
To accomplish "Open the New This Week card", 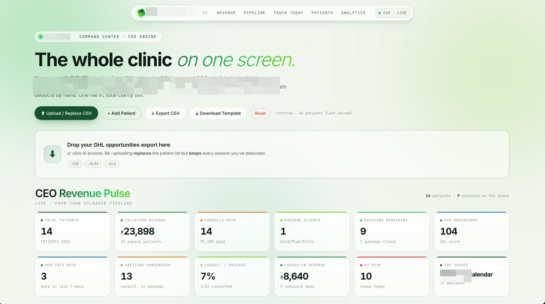I will coord(72,276).
